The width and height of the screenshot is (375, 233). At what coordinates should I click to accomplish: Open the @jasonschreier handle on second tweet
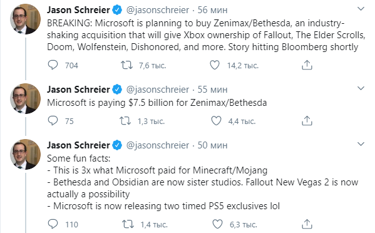coord(158,90)
